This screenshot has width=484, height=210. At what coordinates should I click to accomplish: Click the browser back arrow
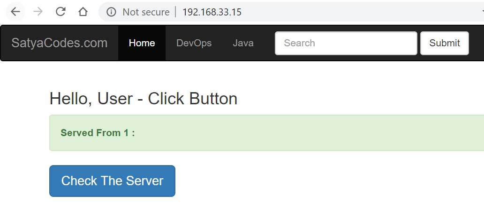coord(15,12)
